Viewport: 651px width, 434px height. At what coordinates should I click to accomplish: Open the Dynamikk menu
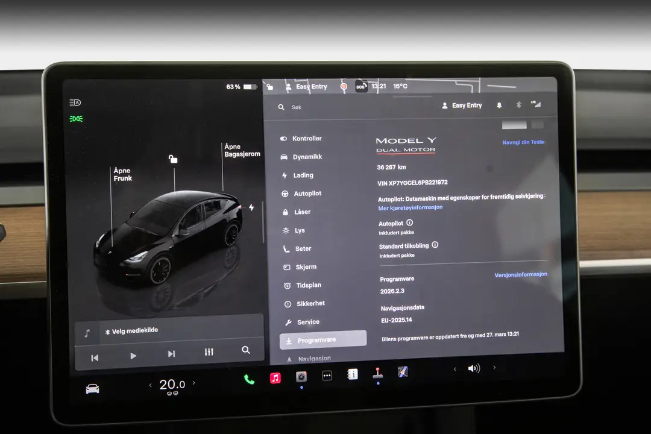[x=302, y=157]
